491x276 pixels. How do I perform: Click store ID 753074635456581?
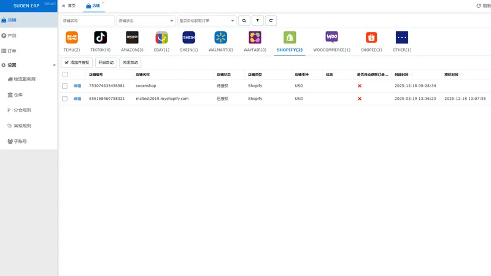(x=107, y=86)
